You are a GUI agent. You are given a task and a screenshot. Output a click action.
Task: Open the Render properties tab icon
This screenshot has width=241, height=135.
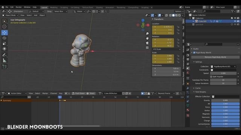(x=188, y=55)
